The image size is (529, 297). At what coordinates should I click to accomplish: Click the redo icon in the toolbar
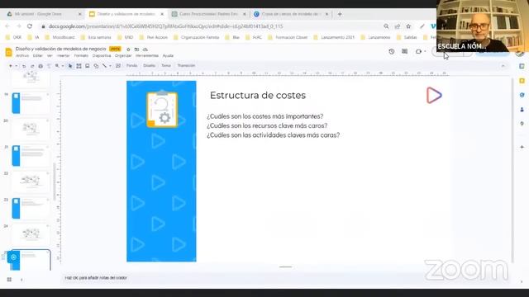click(x=32, y=66)
